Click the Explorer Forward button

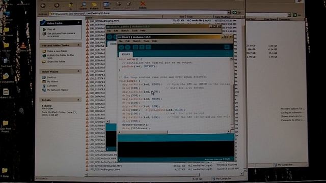pyautogui.click(x=57, y=6)
